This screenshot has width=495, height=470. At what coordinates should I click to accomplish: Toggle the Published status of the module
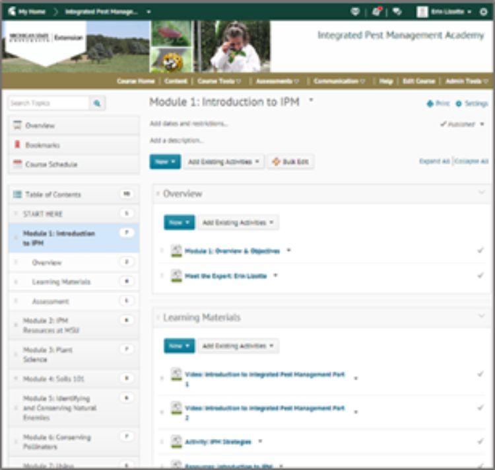click(x=462, y=124)
